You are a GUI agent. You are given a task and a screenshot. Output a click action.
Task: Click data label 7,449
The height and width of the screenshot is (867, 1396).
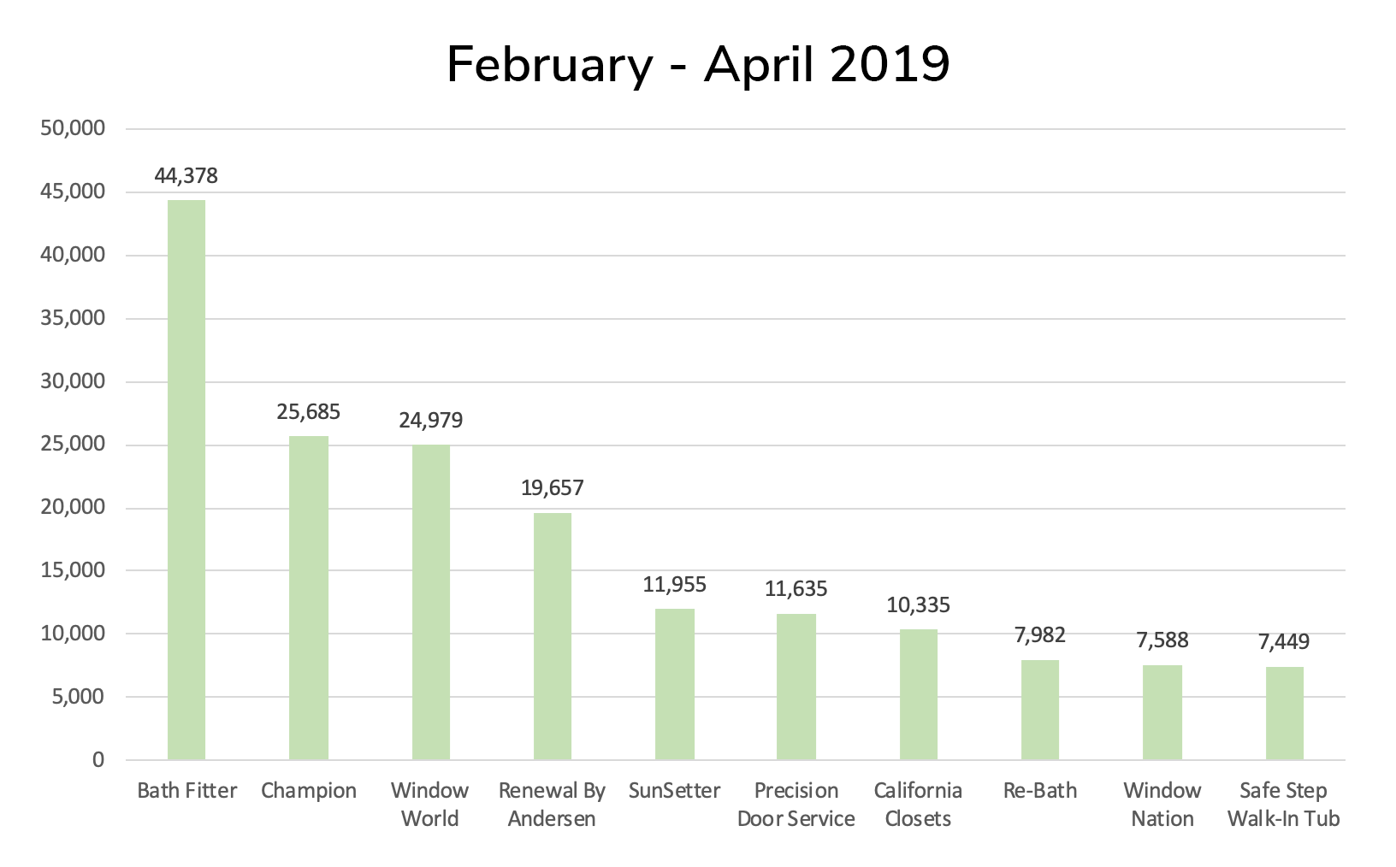click(1285, 642)
